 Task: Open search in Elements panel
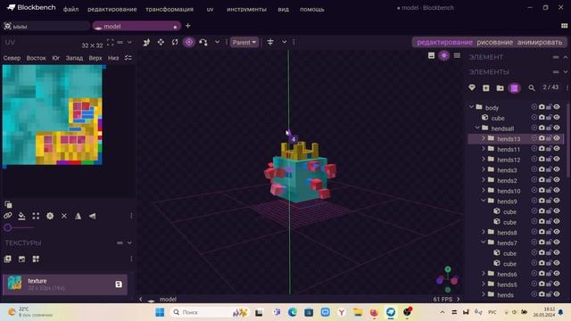[x=532, y=88]
